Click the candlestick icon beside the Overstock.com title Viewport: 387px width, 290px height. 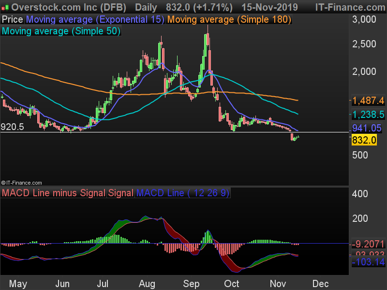5,8
